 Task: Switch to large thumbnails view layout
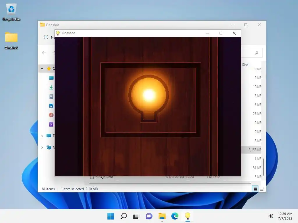262,189
